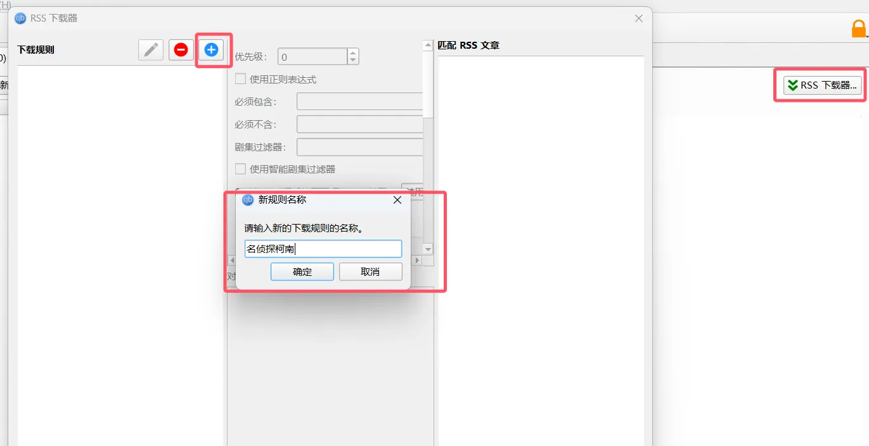Decrease 优先级 with down stepper arrow
The image size is (869, 446).
pos(353,60)
